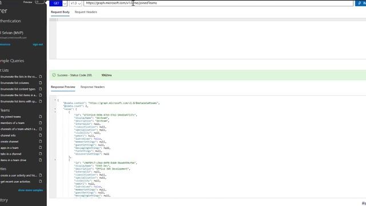The image size is (366, 206).
Task: Open docs icon beside 'members of a team'
Action: click(x=41, y=123)
